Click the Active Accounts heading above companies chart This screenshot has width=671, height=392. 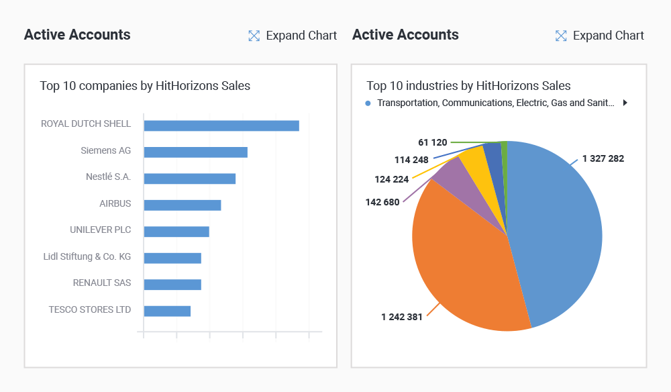pos(77,35)
